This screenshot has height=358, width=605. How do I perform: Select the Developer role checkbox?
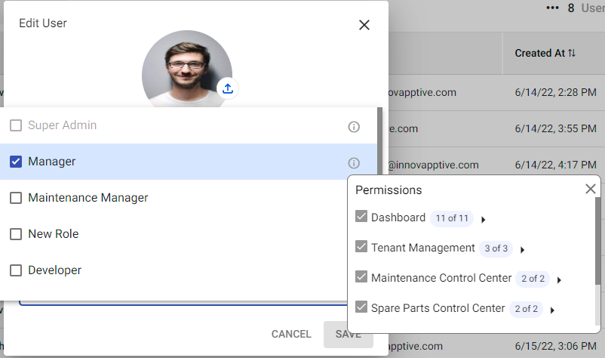pyautogui.click(x=16, y=270)
